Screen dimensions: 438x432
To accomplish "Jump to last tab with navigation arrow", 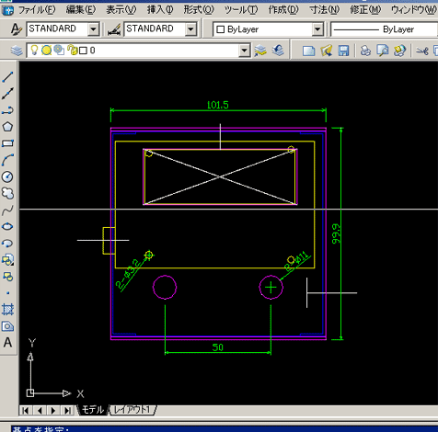I will [x=67, y=410].
